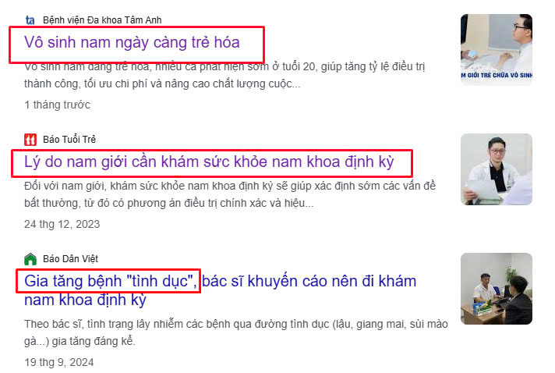Click the "19 thg 9, 2024" date
This screenshot has width=555, height=373.
point(58,362)
